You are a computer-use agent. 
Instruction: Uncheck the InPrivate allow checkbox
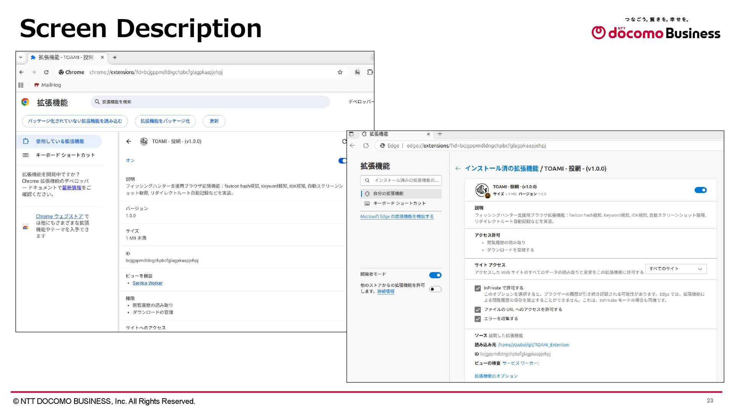[x=478, y=288]
